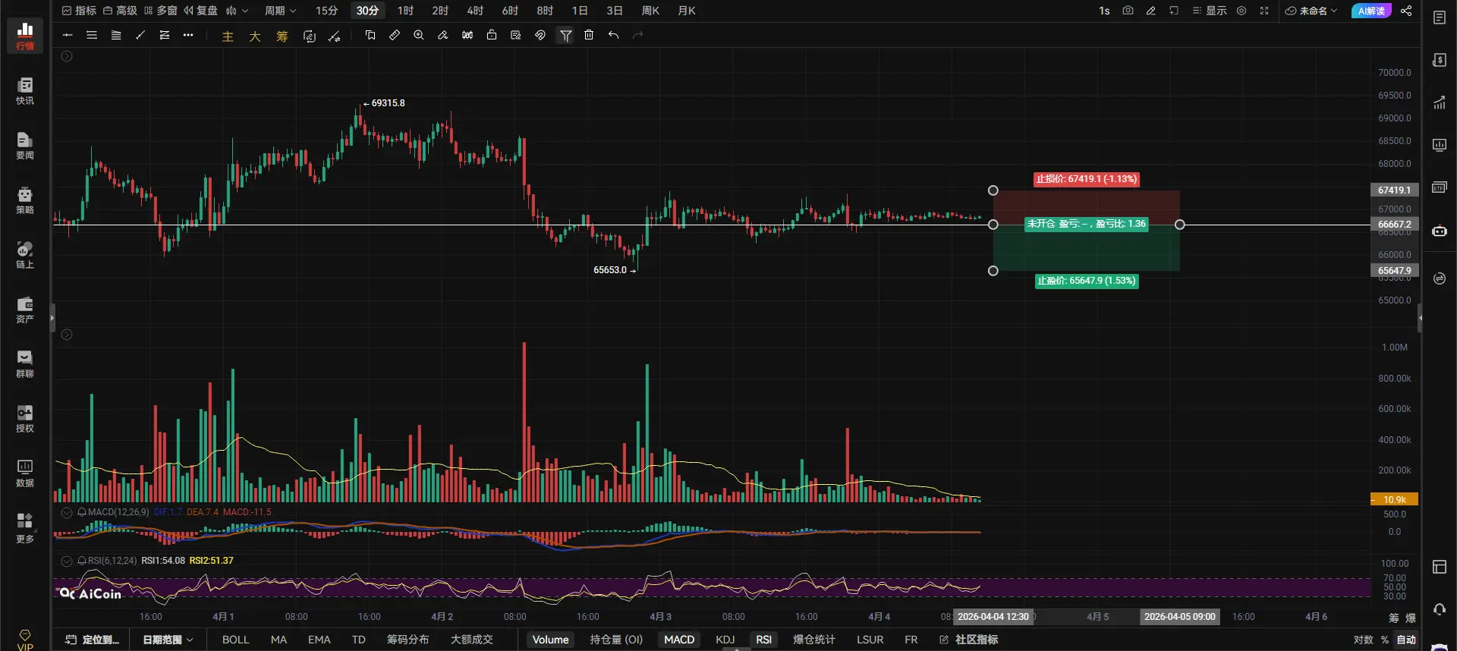Click the lock drawings icon
The width and height of the screenshot is (1457, 651).
coord(492,35)
